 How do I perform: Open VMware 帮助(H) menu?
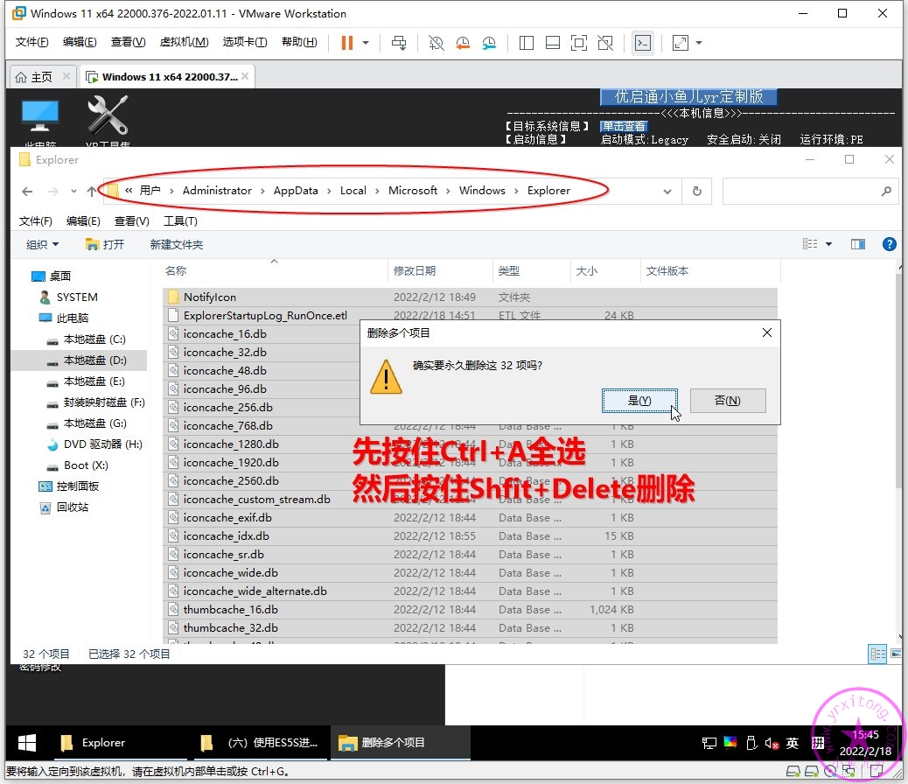299,42
